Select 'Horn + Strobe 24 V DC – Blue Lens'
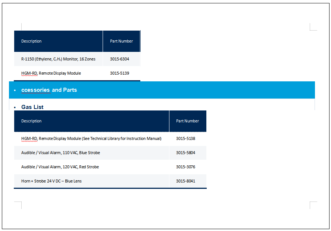Image resolution: width=331 pixels, height=231 pixels. point(51,181)
